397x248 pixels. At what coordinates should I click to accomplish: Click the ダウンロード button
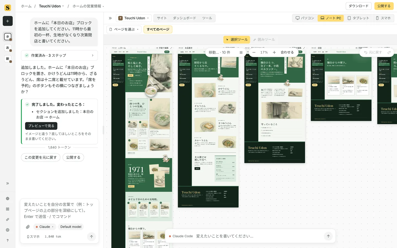click(358, 6)
